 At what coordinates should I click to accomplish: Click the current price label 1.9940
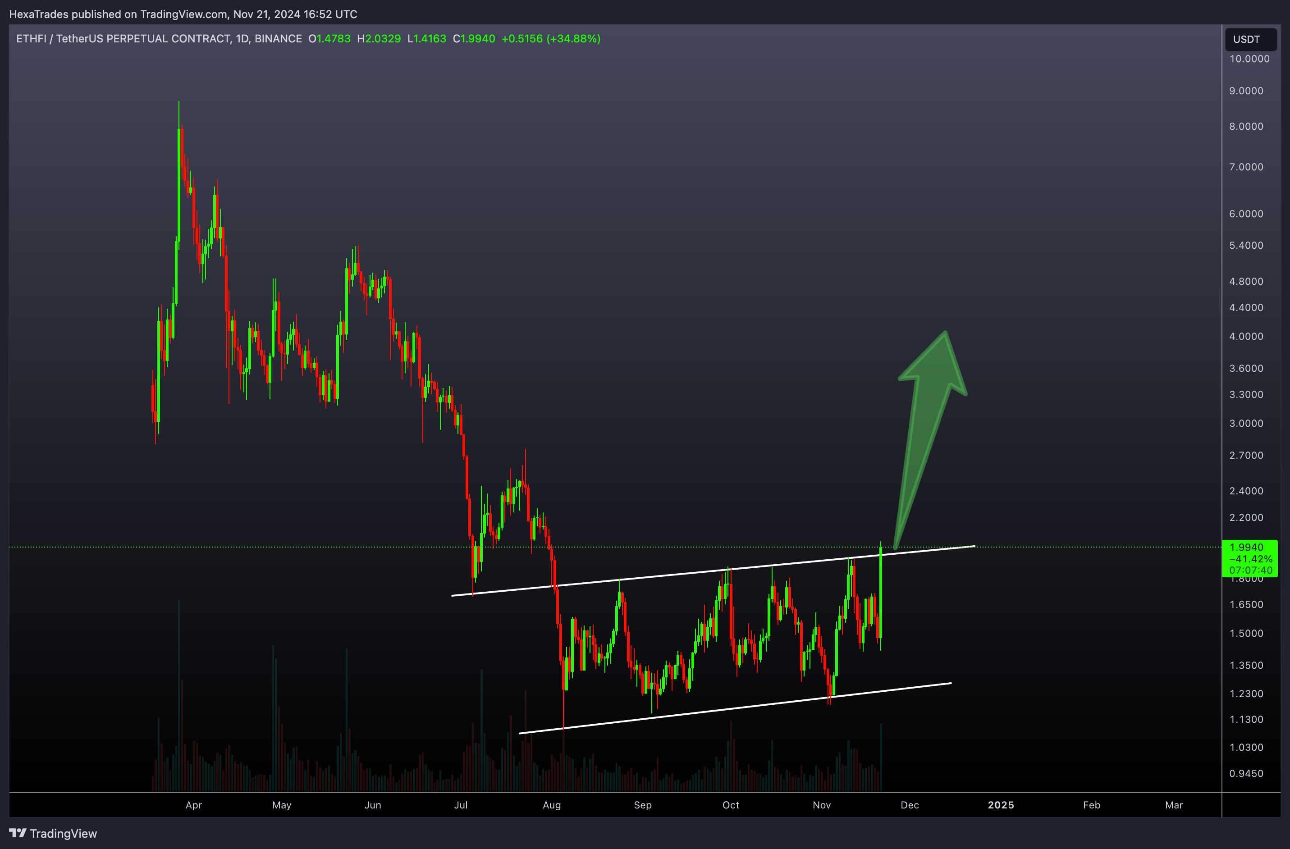[1247, 547]
